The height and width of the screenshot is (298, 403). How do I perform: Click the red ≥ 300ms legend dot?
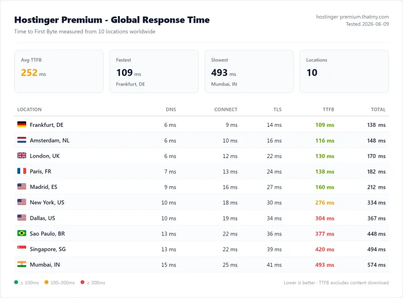(x=82, y=282)
